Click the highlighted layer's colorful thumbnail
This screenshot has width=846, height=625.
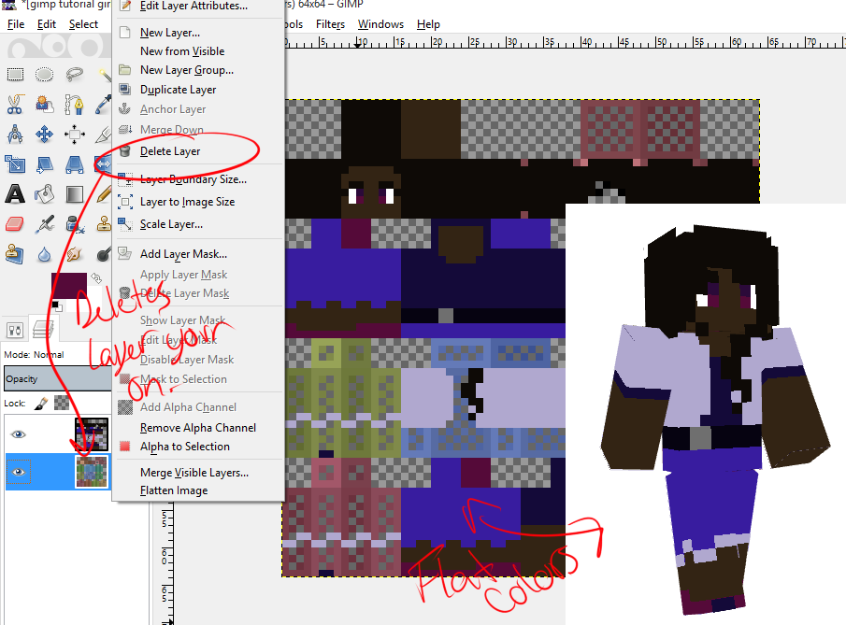coord(92,472)
